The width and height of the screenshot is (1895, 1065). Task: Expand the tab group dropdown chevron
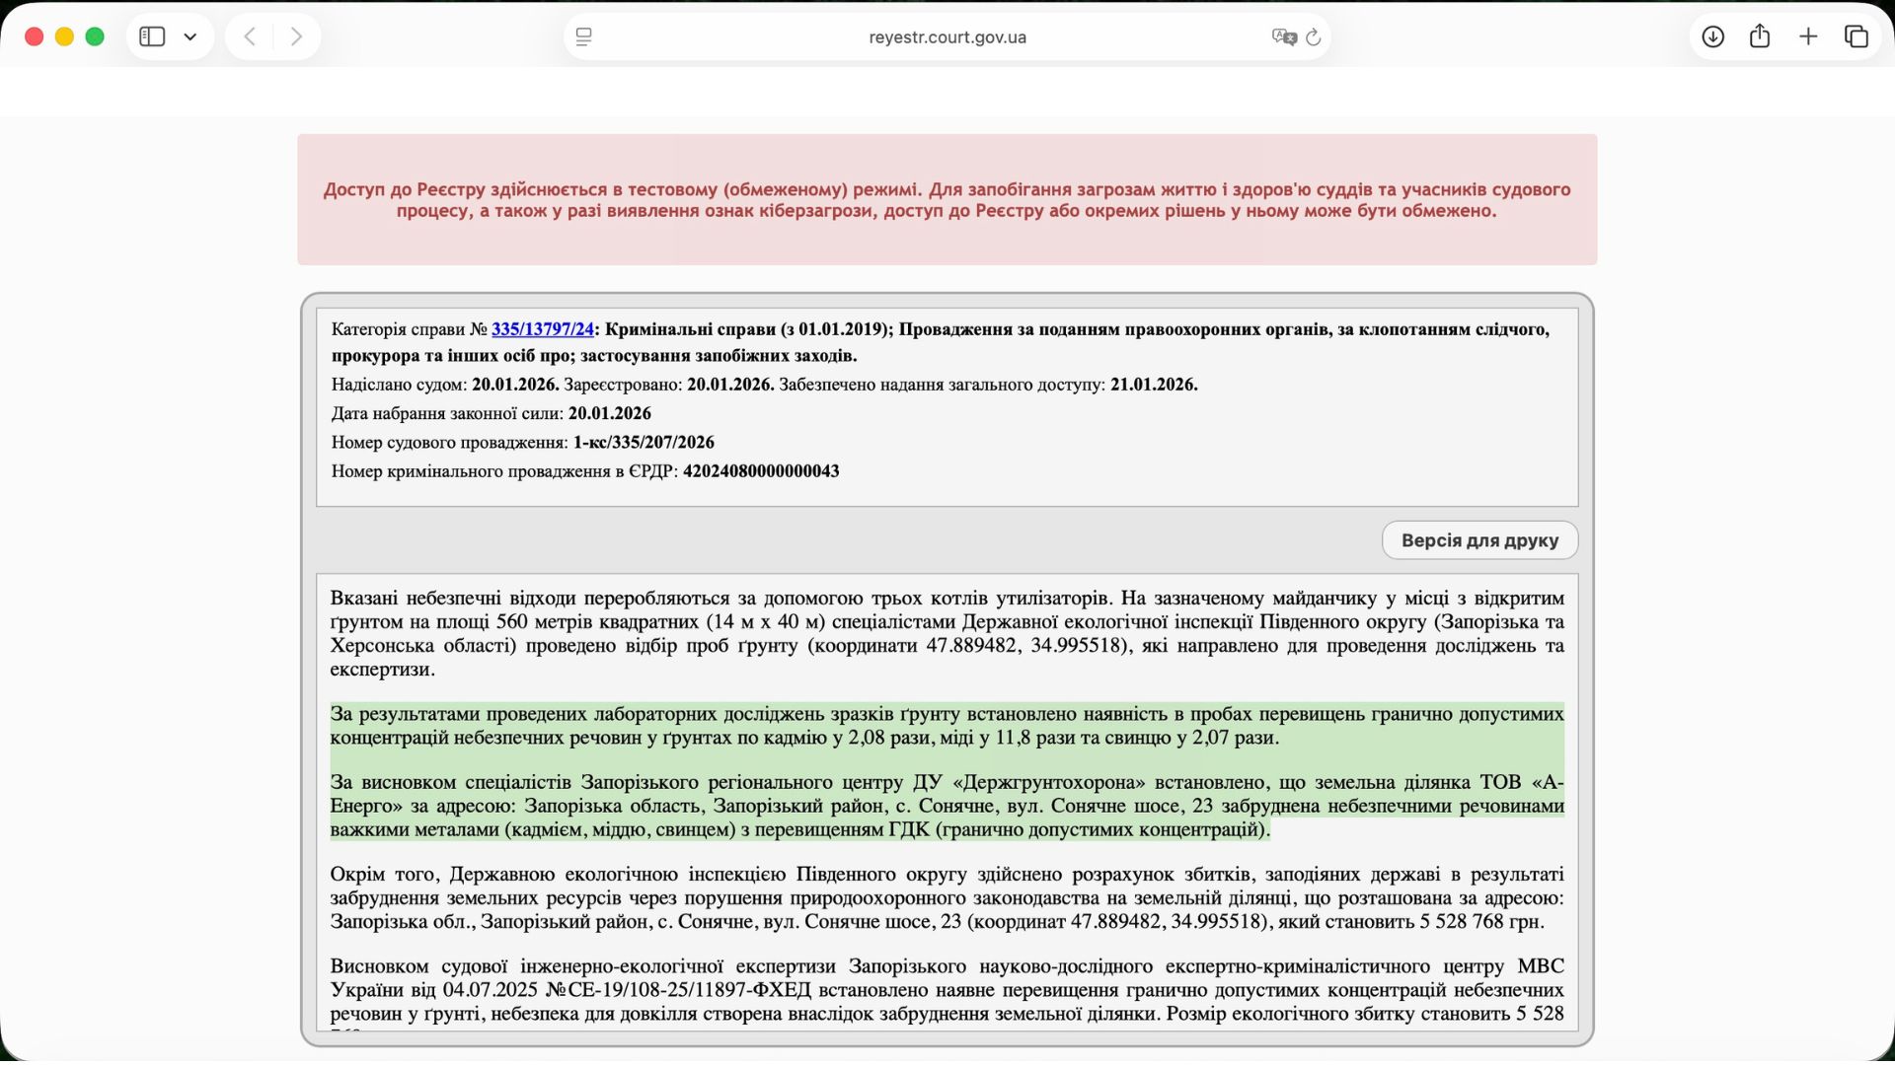190,36
